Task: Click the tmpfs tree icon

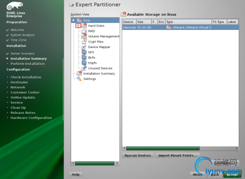Action: [84, 63]
